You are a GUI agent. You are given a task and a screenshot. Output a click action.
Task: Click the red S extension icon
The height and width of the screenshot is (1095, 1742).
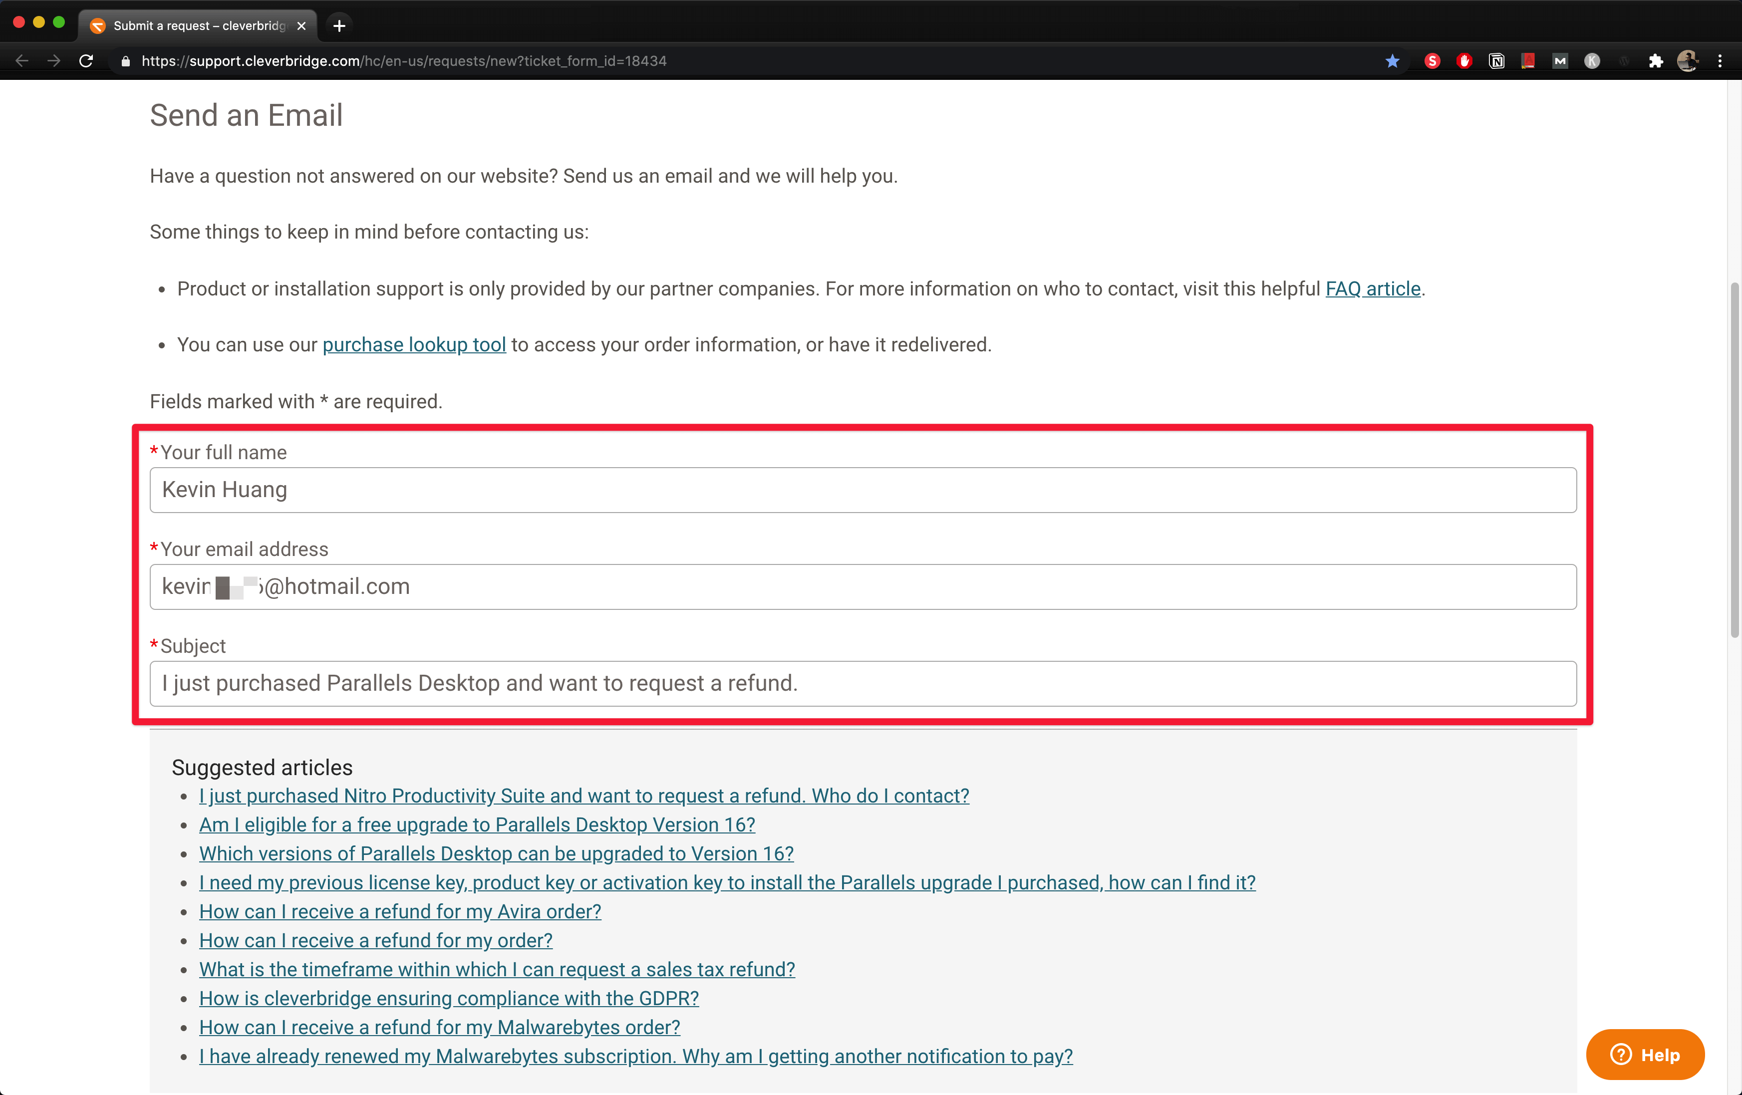[x=1433, y=61]
